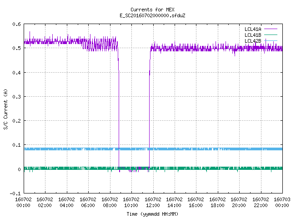The image size is (291, 218).
Task: Click the x-axis tick '160702 14:00'
Action: (174, 203)
